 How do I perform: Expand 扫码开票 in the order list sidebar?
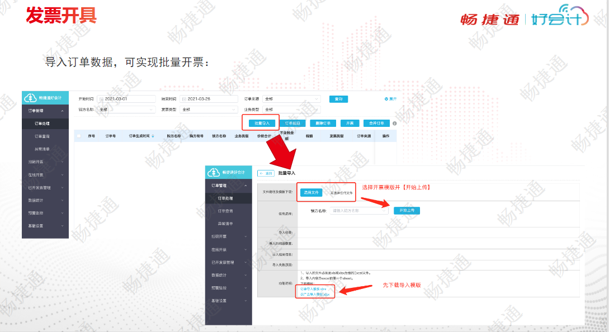point(62,162)
